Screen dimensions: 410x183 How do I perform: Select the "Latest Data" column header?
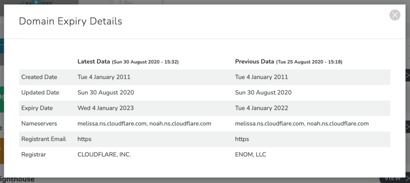(94, 62)
